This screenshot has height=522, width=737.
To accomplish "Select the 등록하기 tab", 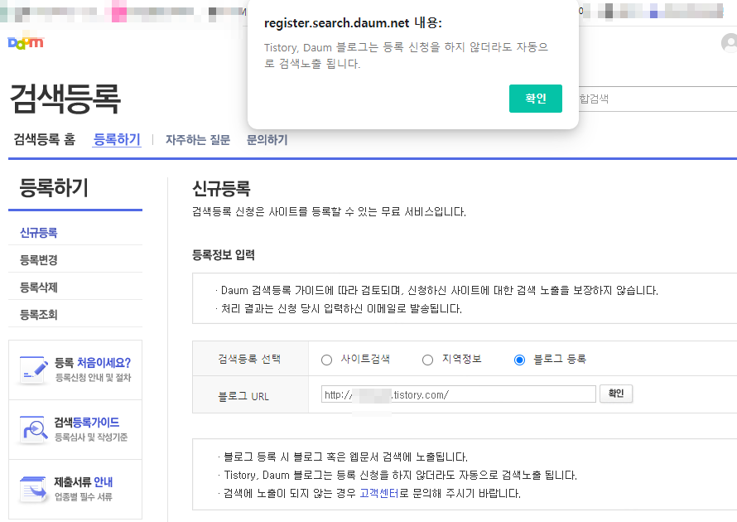I will pos(117,139).
